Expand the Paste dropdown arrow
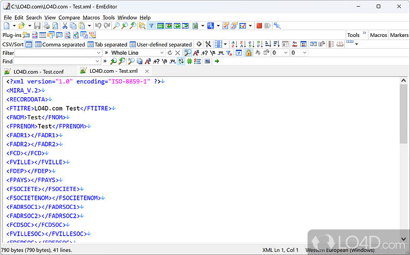 point(89,26)
